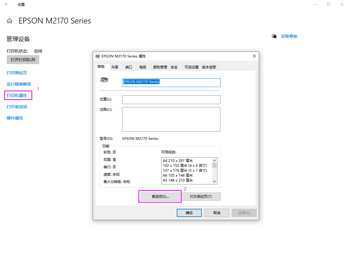This screenshot has width=348, height=270.
Task: Go back with the Settings back arrow
Action: coord(7,4)
